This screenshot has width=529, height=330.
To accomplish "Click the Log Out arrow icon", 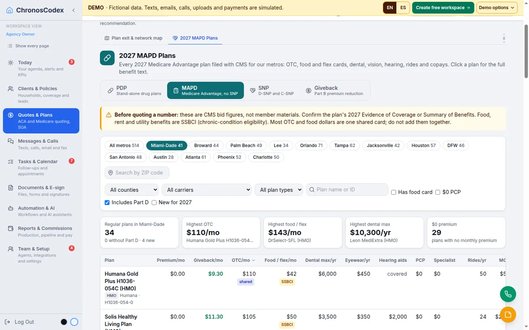I will tap(7, 322).
